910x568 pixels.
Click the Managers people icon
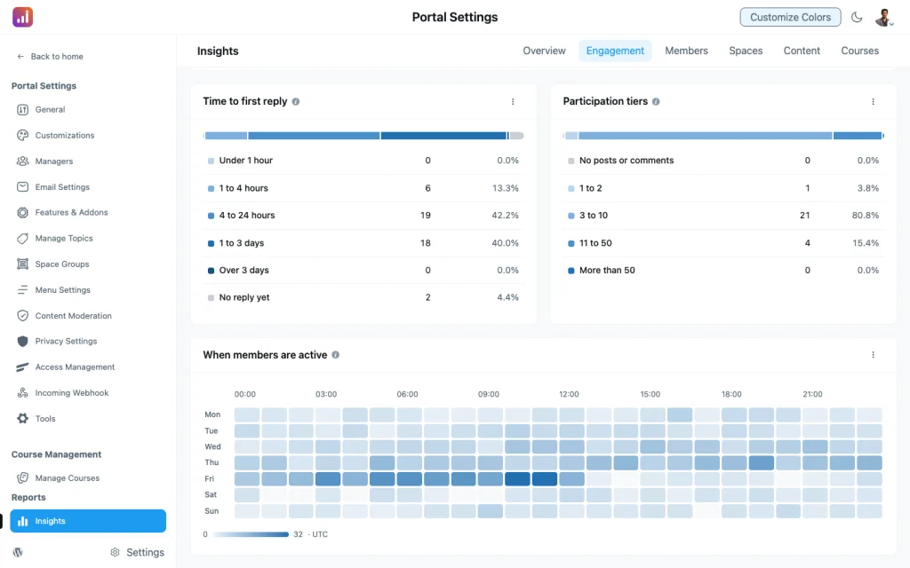(22, 162)
